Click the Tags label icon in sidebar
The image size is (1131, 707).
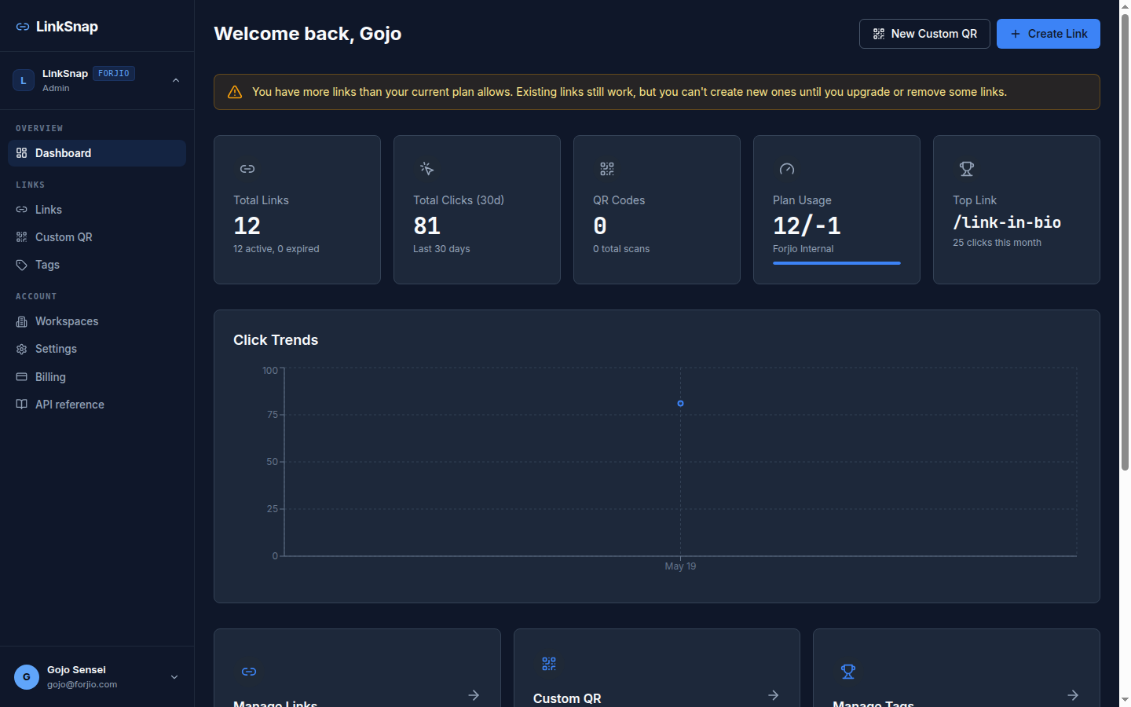[x=21, y=265]
